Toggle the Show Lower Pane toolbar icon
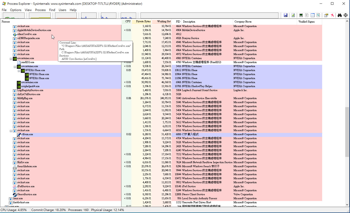Screen dimensions: 350x213 coord(313,15)
